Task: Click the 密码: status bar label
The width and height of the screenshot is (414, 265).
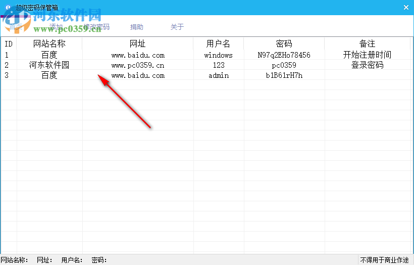Action: (99, 260)
